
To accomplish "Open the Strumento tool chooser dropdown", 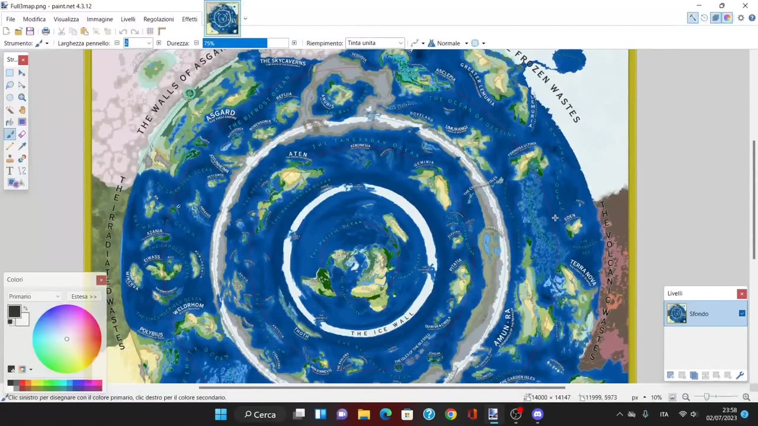I will 41,43.
